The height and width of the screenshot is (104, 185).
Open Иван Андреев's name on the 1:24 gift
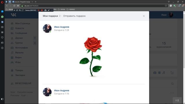click(x=62, y=27)
